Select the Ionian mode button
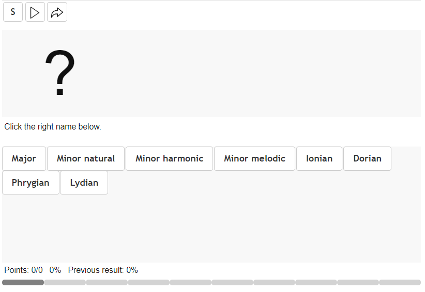Viewport: 425px width, 292px height. [319, 158]
